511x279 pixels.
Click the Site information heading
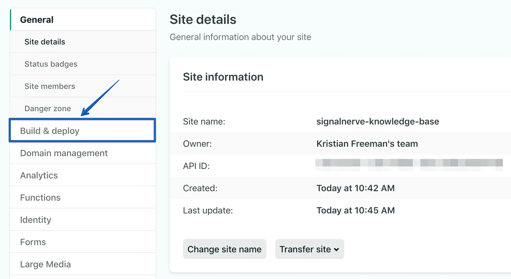[x=223, y=77]
